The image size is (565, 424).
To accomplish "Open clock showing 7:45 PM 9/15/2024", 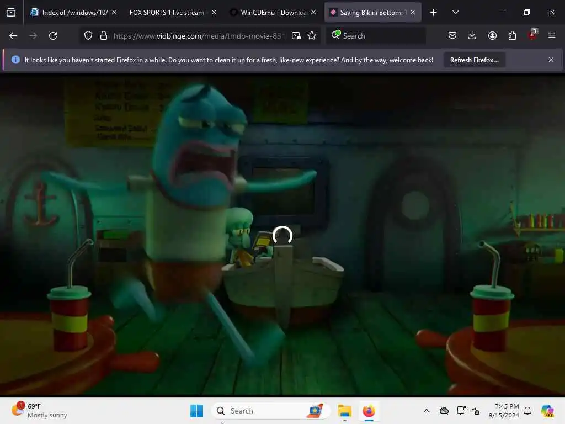I will coord(504,411).
